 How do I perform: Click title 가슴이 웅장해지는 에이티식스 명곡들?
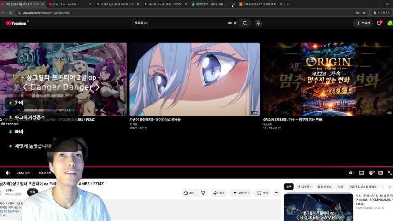pyautogui.click(x=155, y=120)
